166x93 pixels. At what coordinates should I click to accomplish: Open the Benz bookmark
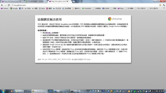pos(42,9)
